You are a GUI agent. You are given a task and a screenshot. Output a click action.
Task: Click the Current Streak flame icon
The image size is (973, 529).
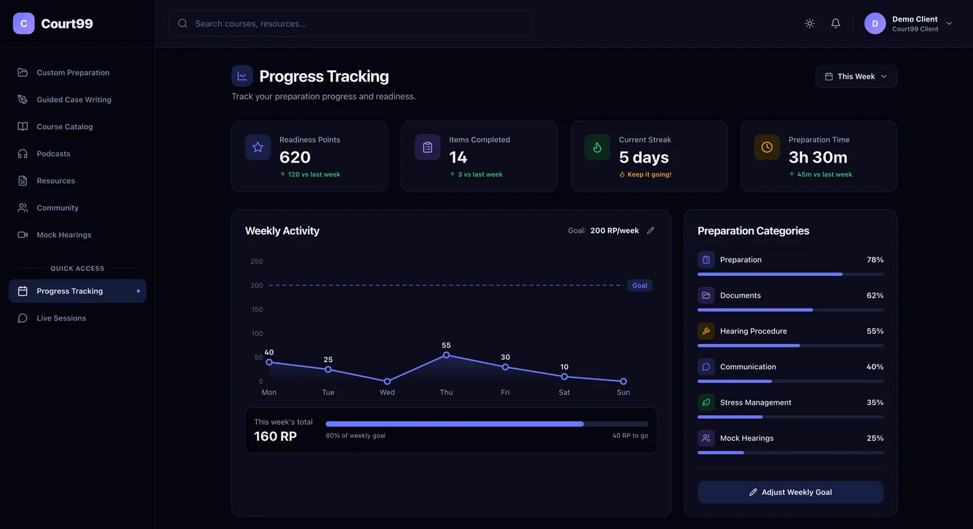(x=597, y=147)
